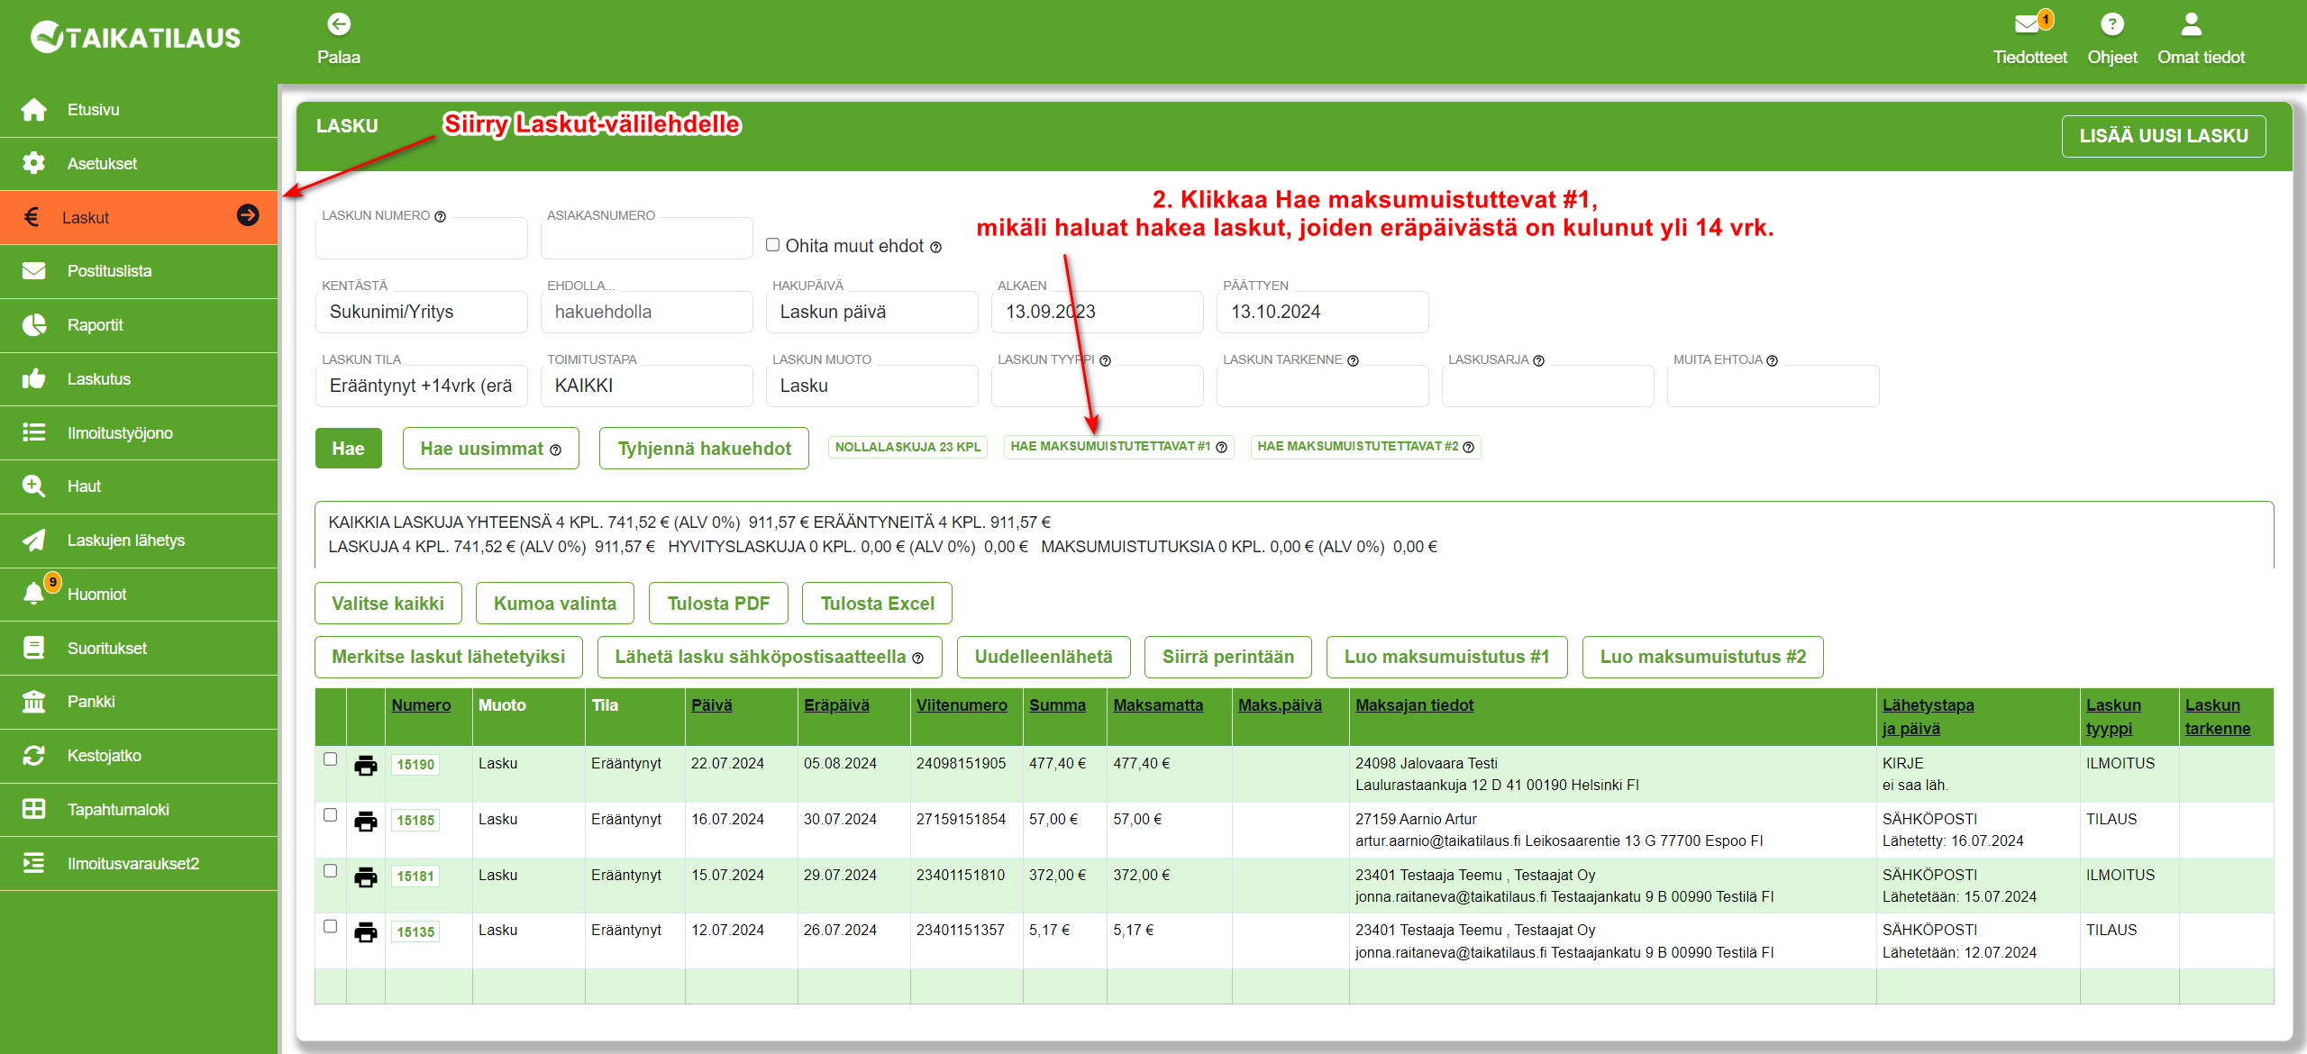
Task: Click the Kestojatko refresh icon
Action: coord(33,756)
